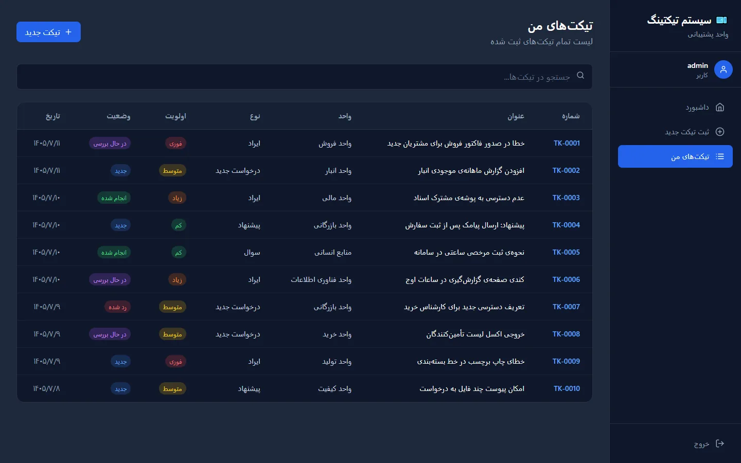Click the در حال بررسی badge for TK-0006
Viewport: 741px width, 463px height.
(x=110, y=280)
